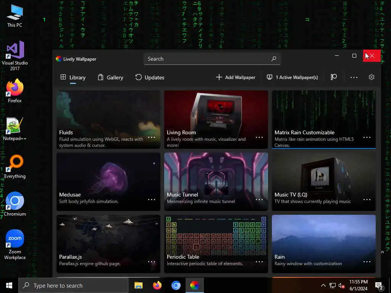Click the Add Wallpaper button

tap(236, 77)
